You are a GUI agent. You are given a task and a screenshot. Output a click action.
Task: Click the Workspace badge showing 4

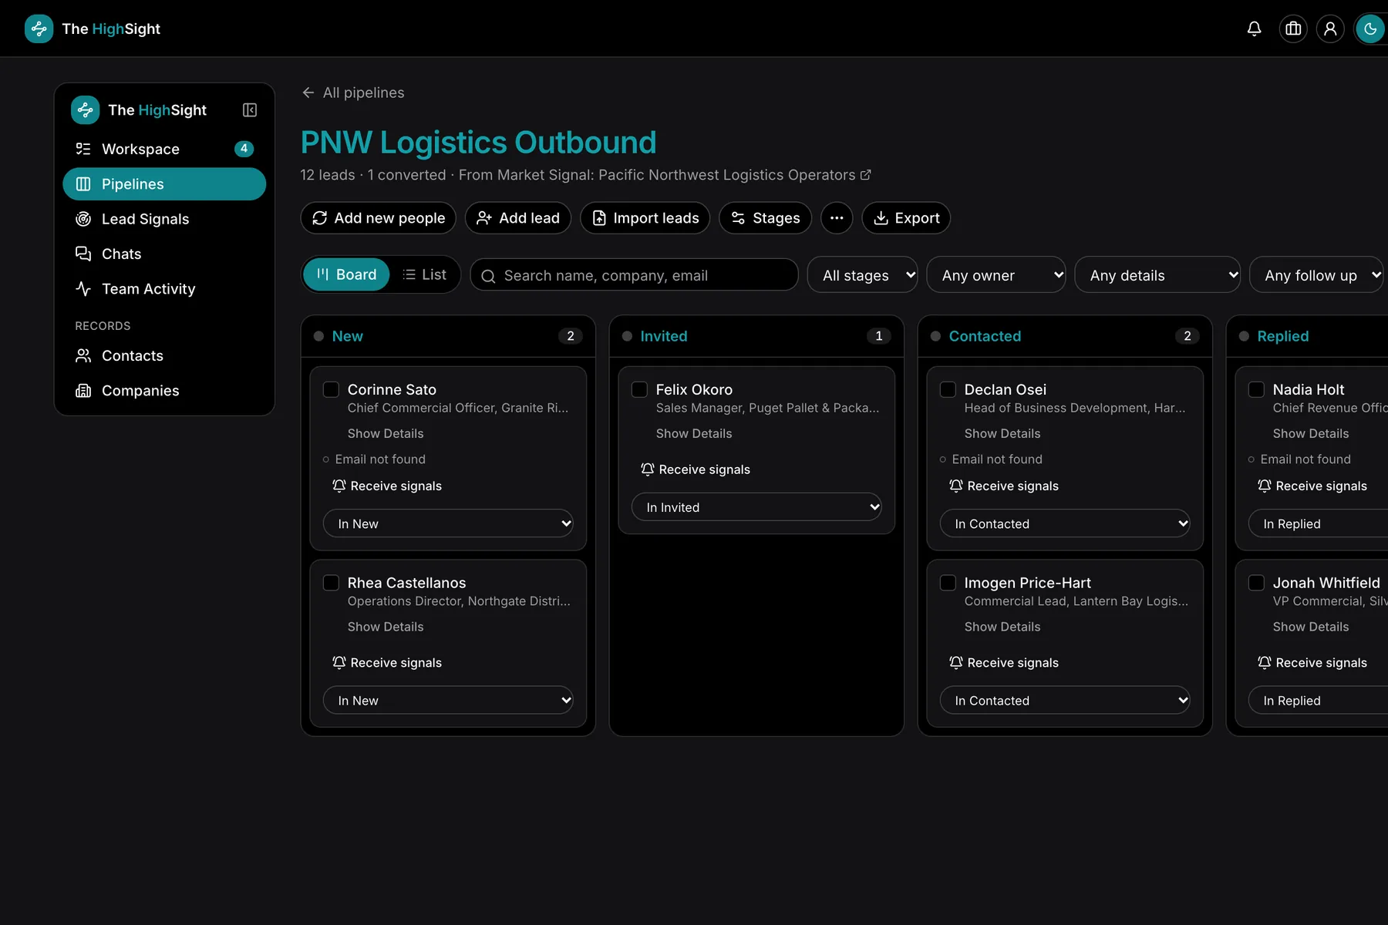tap(244, 149)
